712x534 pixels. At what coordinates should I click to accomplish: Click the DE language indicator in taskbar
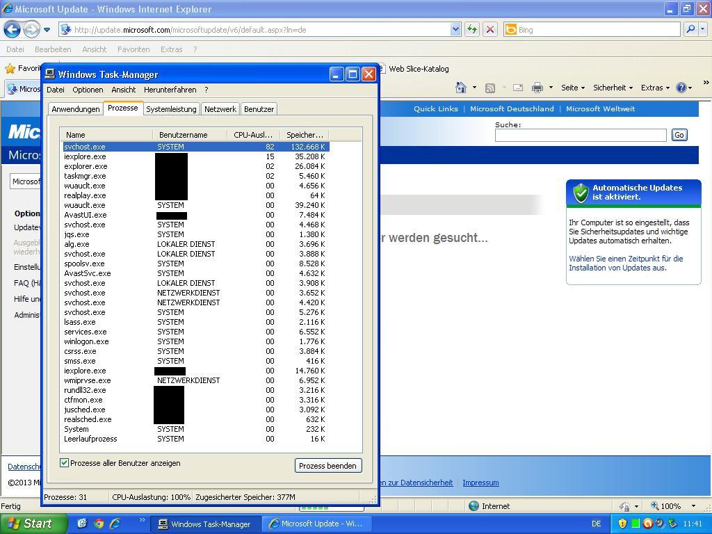[x=596, y=524]
